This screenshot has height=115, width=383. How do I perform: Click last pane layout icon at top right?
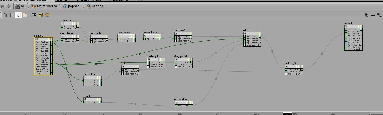[x=379, y=15]
